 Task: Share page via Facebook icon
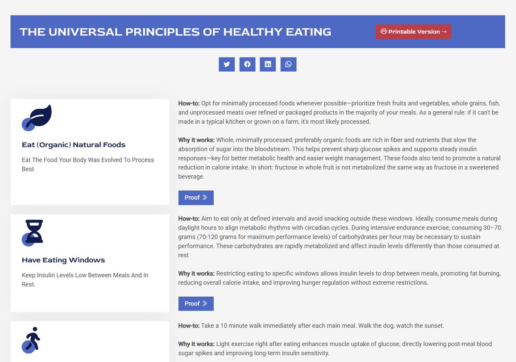tap(247, 64)
